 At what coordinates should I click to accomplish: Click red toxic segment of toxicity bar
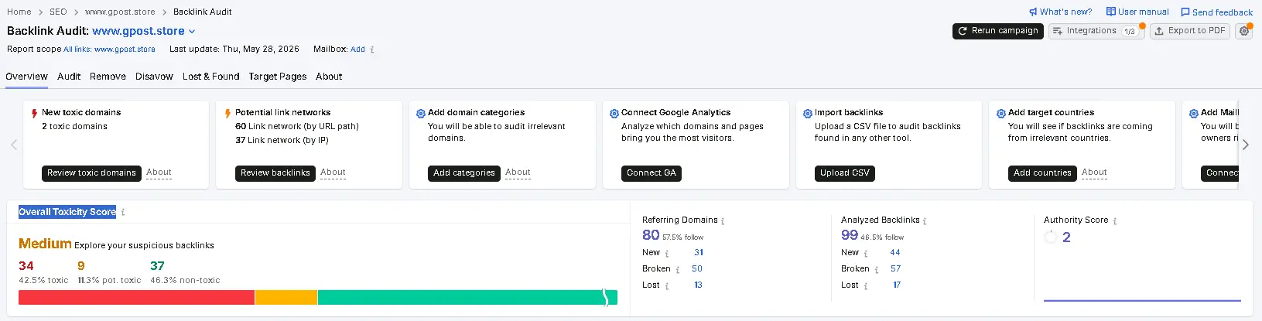coord(136,297)
